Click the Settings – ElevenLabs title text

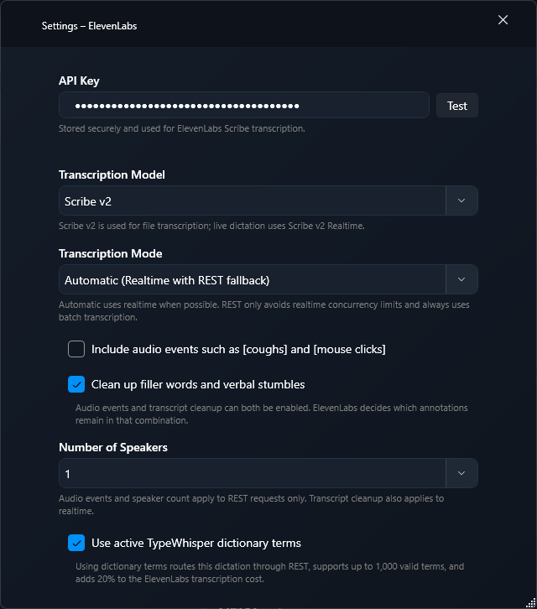coord(90,26)
